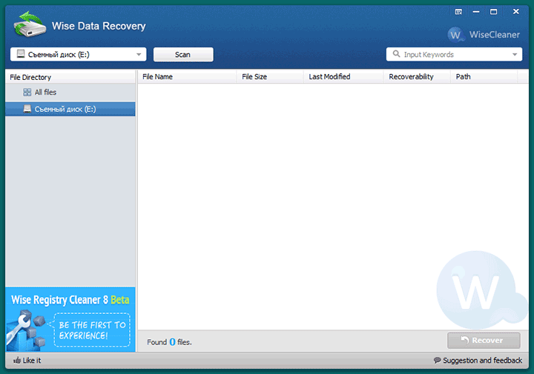This screenshot has height=374, width=534.
Task: Click the Like it thumbs-up icon
Action: pos(16,360)
